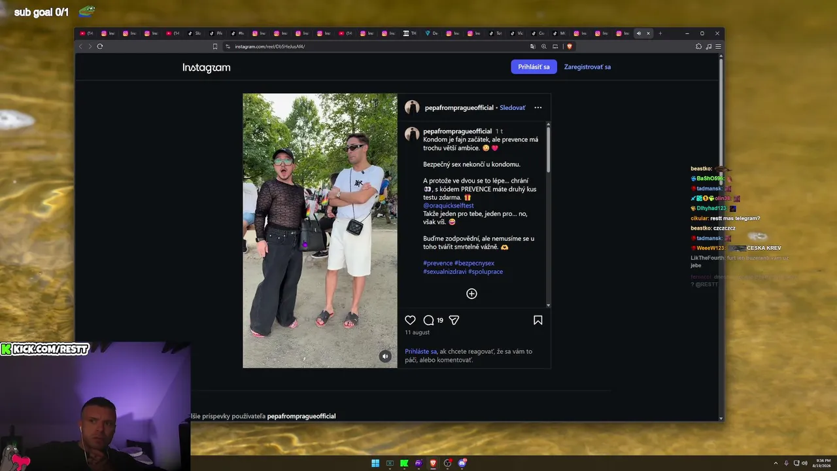
Task: Switch to the TH browser tab
Action: pyautogui.click(x=411, y=33)
